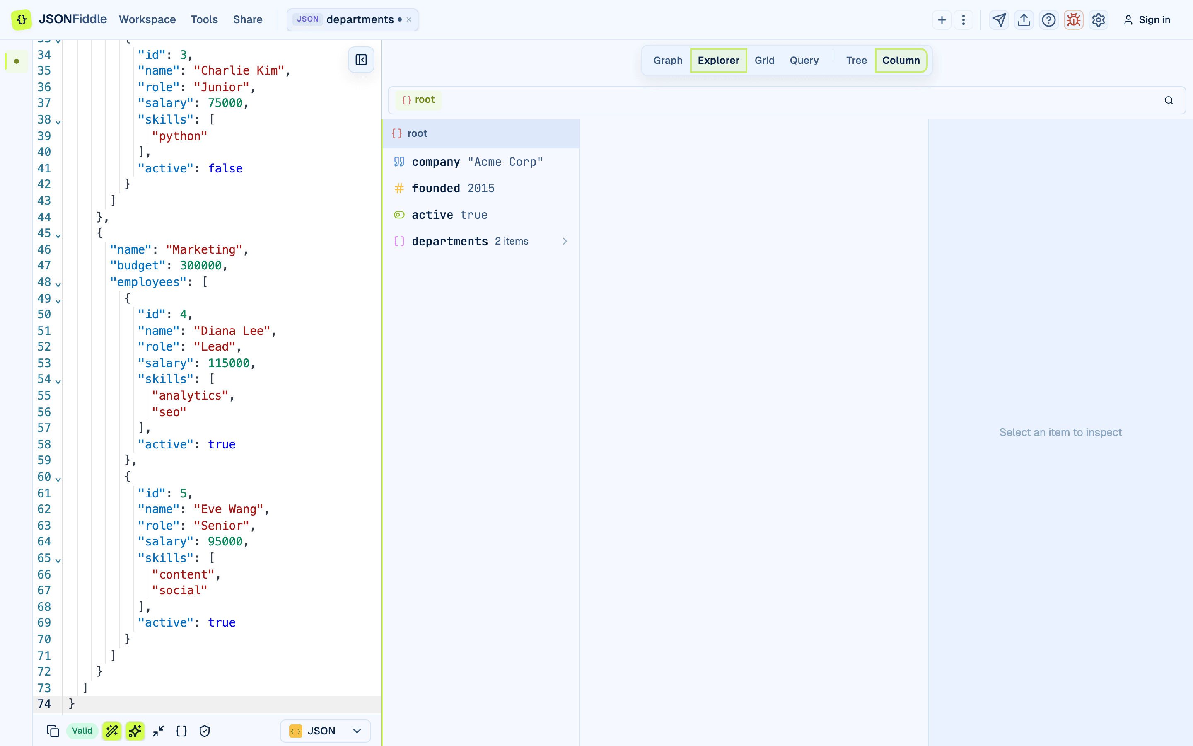Screen dimensions: 1193x746
Task: Click the left sidebar dot indicator
Action: pos(16,61)
